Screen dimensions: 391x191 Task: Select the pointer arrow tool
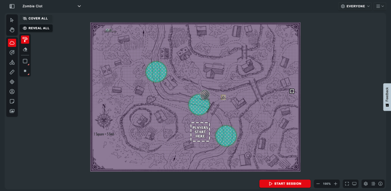[12, 20]
